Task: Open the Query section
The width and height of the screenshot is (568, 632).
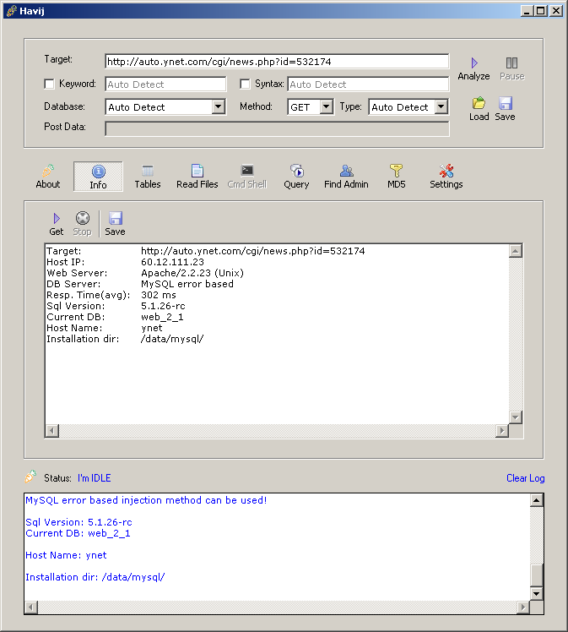Action: point(297,177)
